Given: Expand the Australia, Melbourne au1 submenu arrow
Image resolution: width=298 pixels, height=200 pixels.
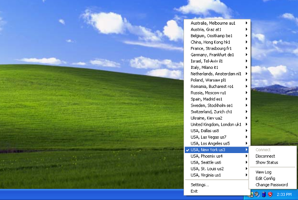Looking at the screenshot, I should (x=246, y=23).
